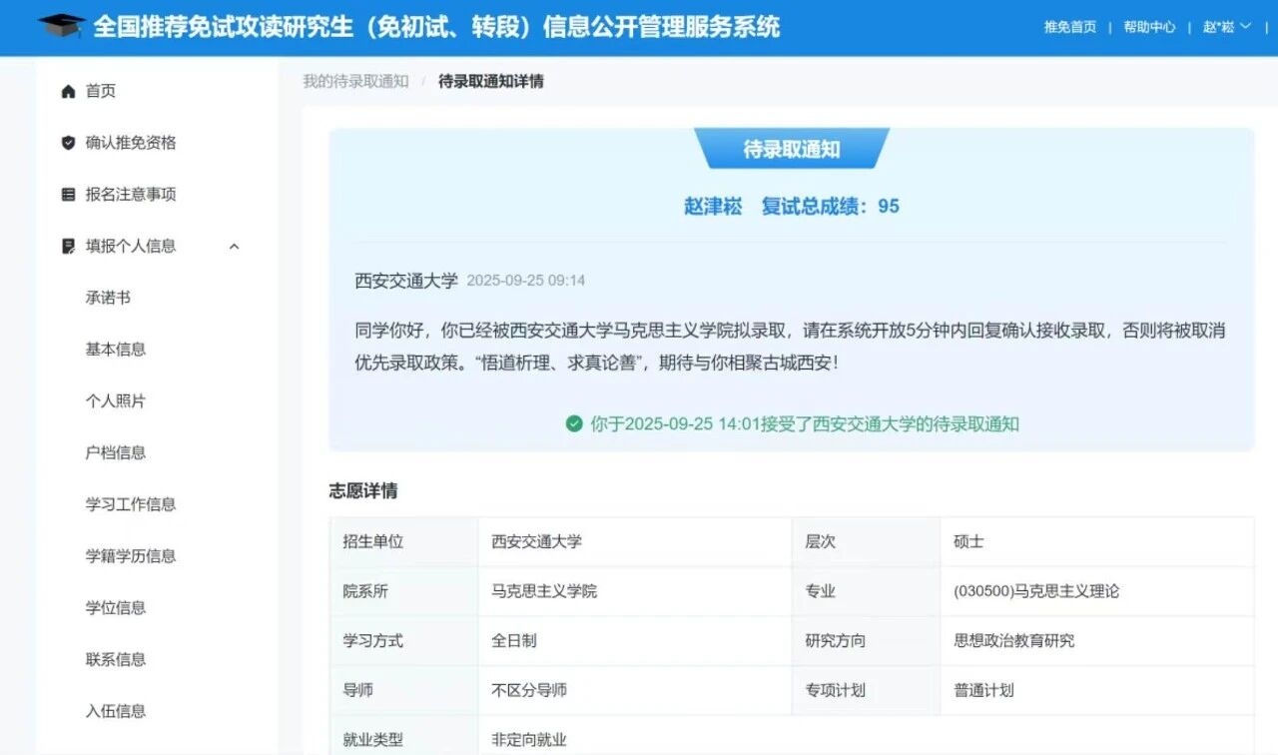Select 联系信息 in sidebar

pyautogui.click(x=116, y=659)
